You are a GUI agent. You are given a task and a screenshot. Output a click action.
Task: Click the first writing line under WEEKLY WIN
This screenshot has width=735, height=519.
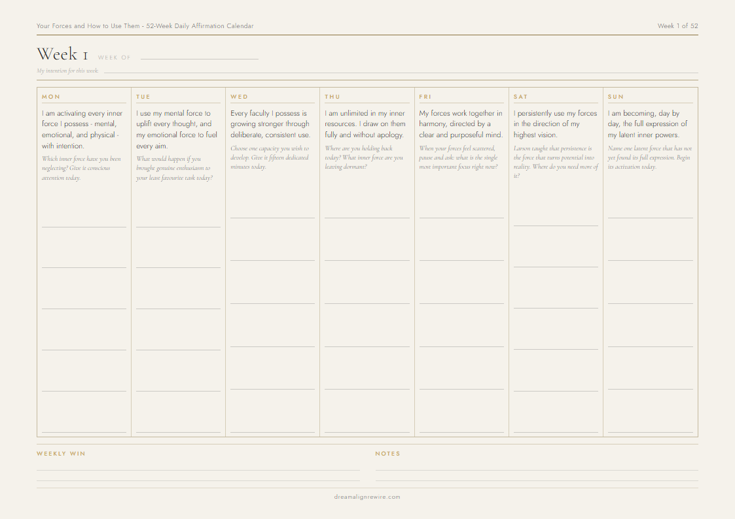[x=198, y=470]
